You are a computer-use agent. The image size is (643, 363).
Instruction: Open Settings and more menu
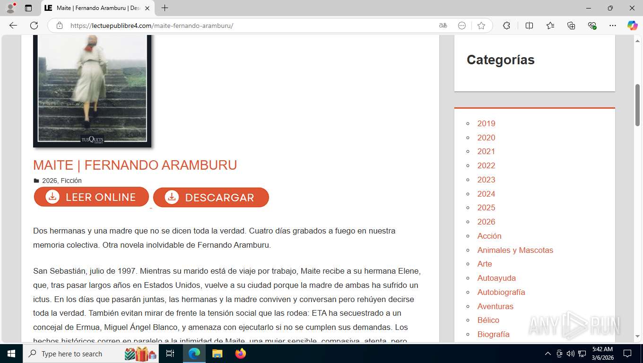tap(613, 26)
